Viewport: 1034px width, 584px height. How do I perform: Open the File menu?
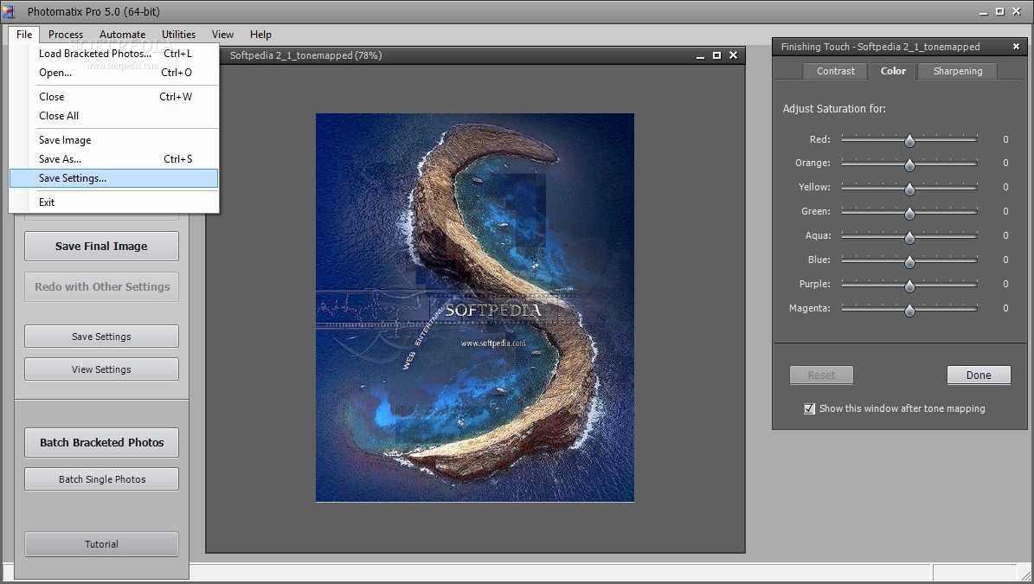[x=24, y=35]
